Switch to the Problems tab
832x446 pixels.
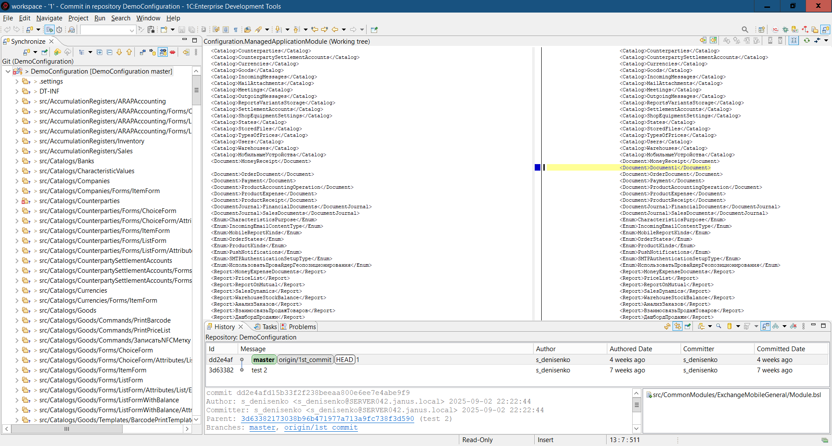[302, 327]
